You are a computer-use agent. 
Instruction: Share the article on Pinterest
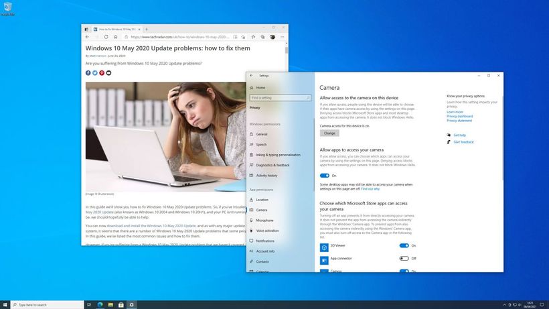[x=102, y=73]
